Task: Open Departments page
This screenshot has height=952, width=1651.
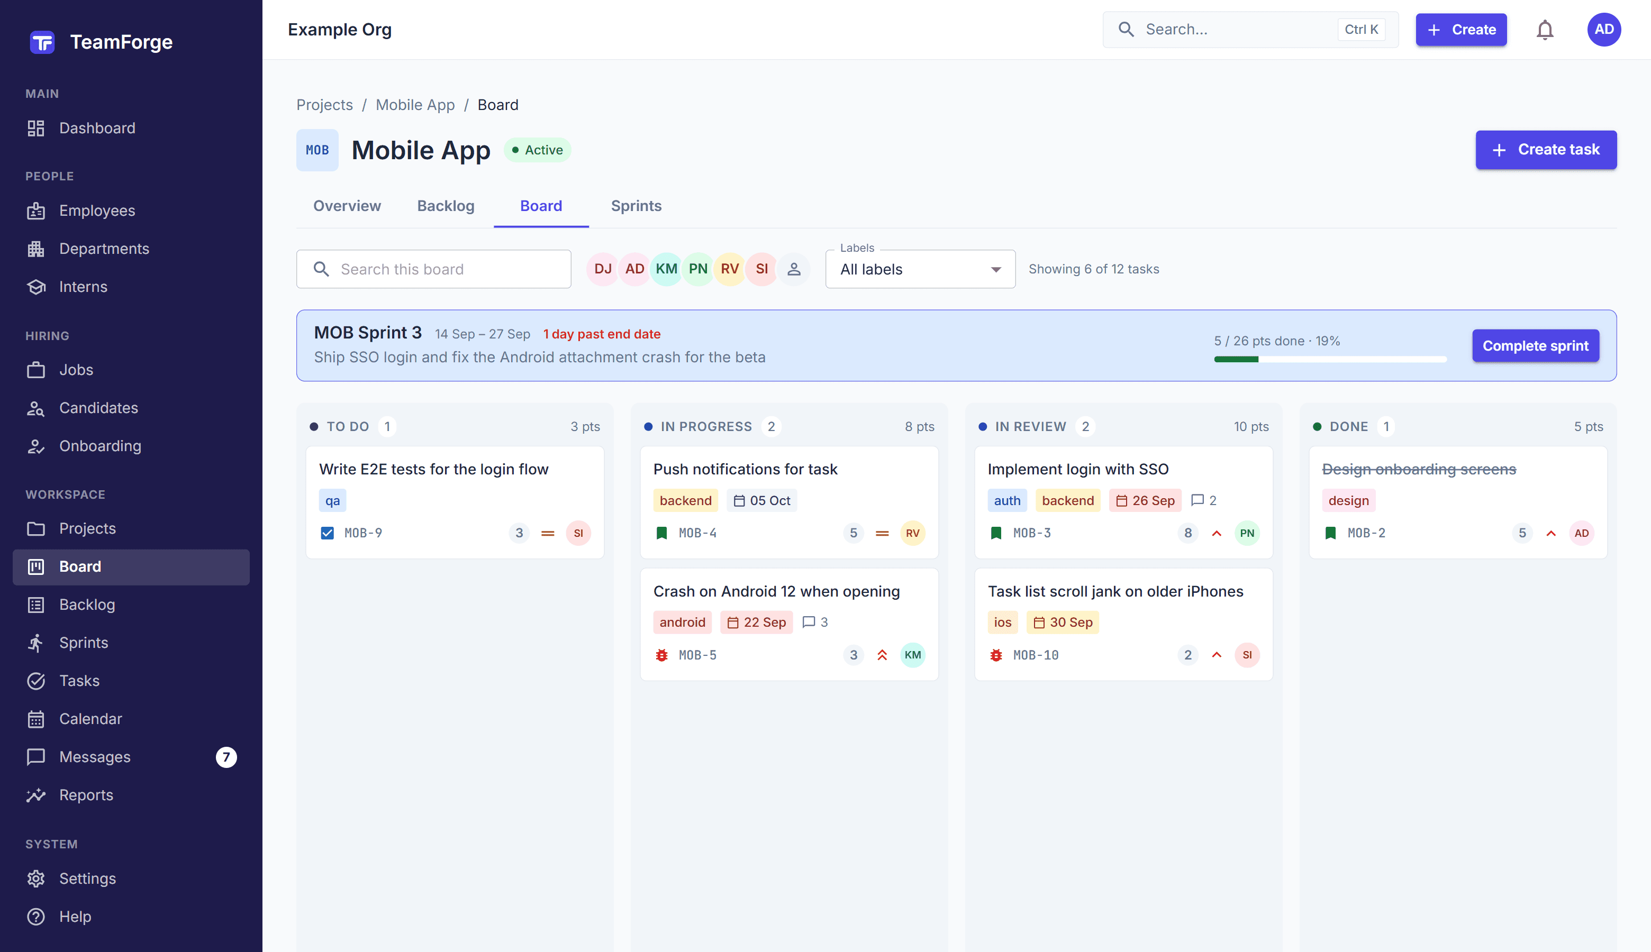Action: click(131, 249)
